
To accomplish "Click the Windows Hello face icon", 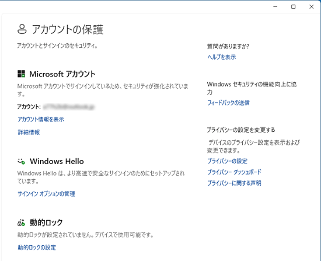I will tap(21, 161).
